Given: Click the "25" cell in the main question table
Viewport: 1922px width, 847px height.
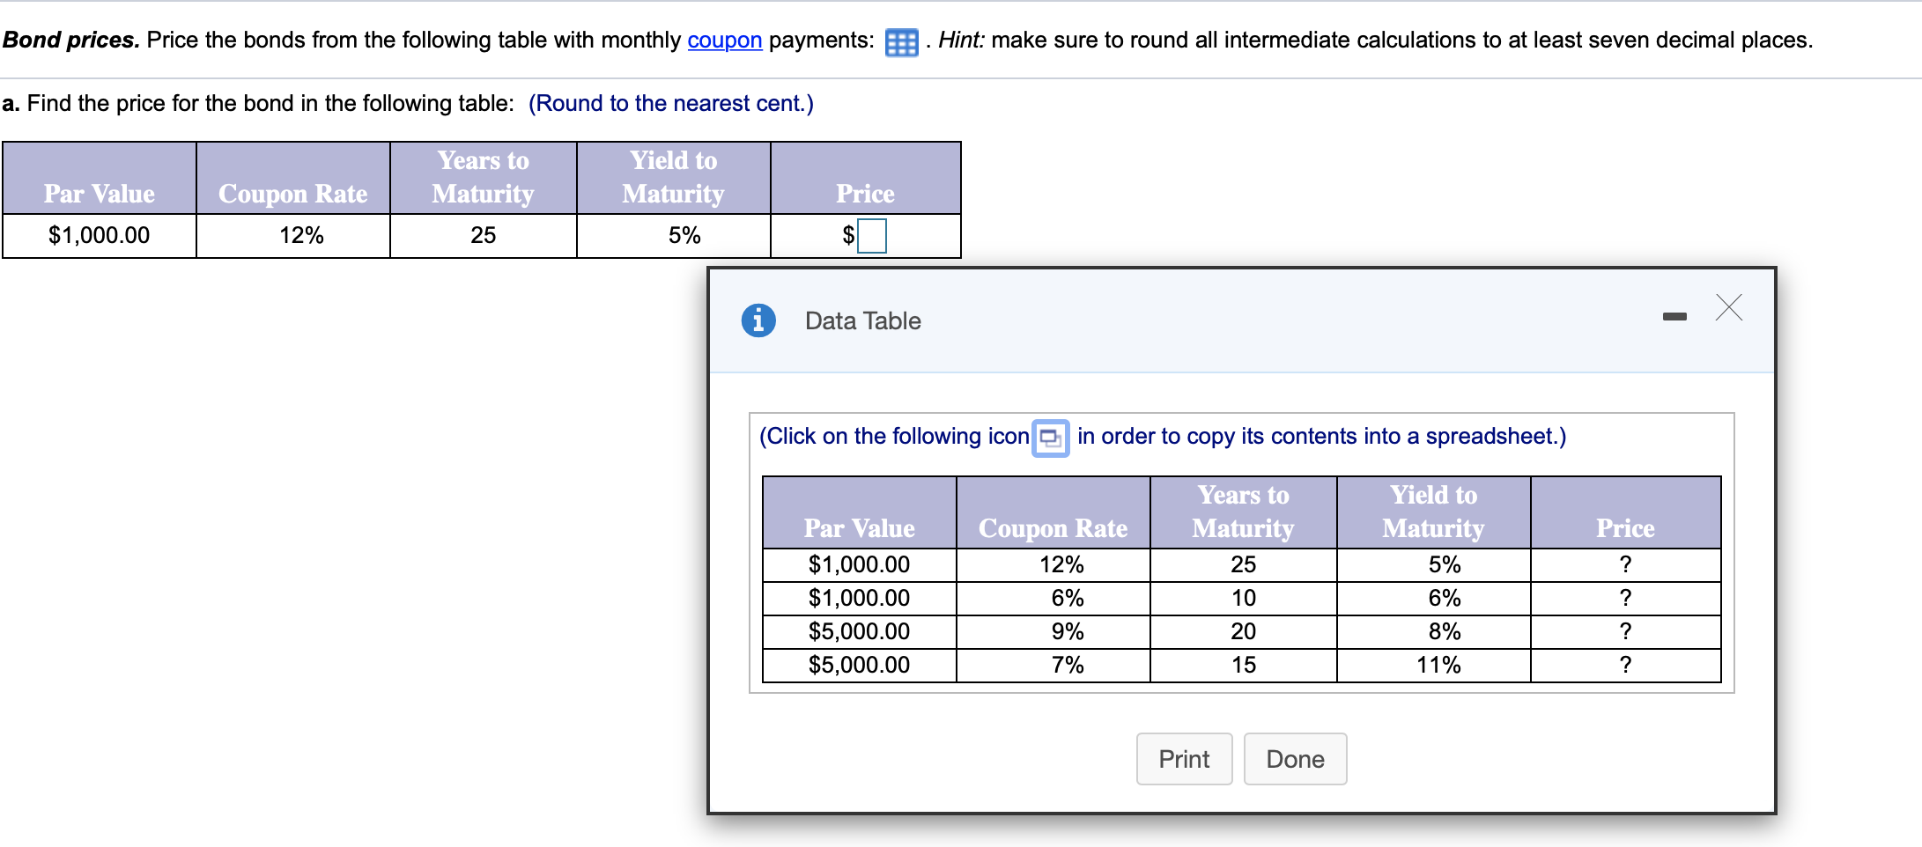Looking at the screenshot, I should (483, 235).
